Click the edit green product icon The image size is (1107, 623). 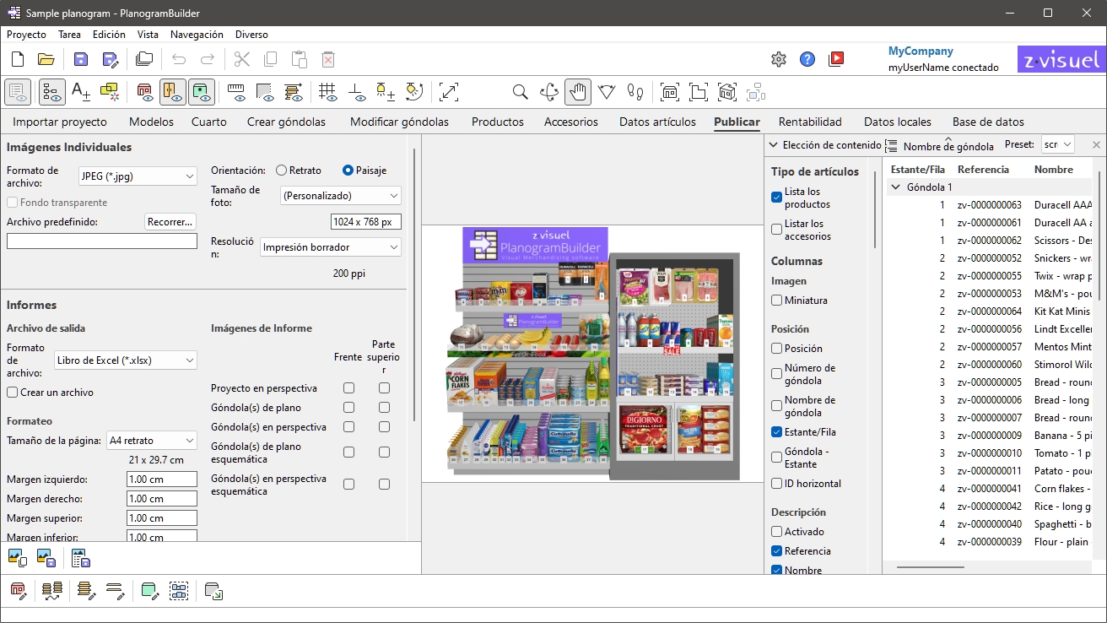click(150, 590)
